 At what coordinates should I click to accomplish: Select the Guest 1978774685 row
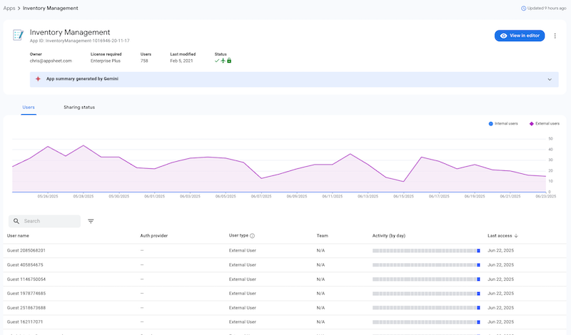(285, 294)
